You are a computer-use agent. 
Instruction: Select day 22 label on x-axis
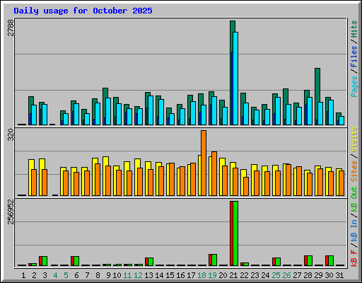pos(244,275)
